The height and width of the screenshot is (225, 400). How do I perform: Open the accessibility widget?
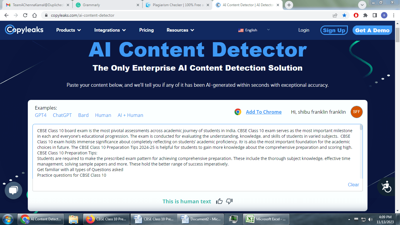386,187
